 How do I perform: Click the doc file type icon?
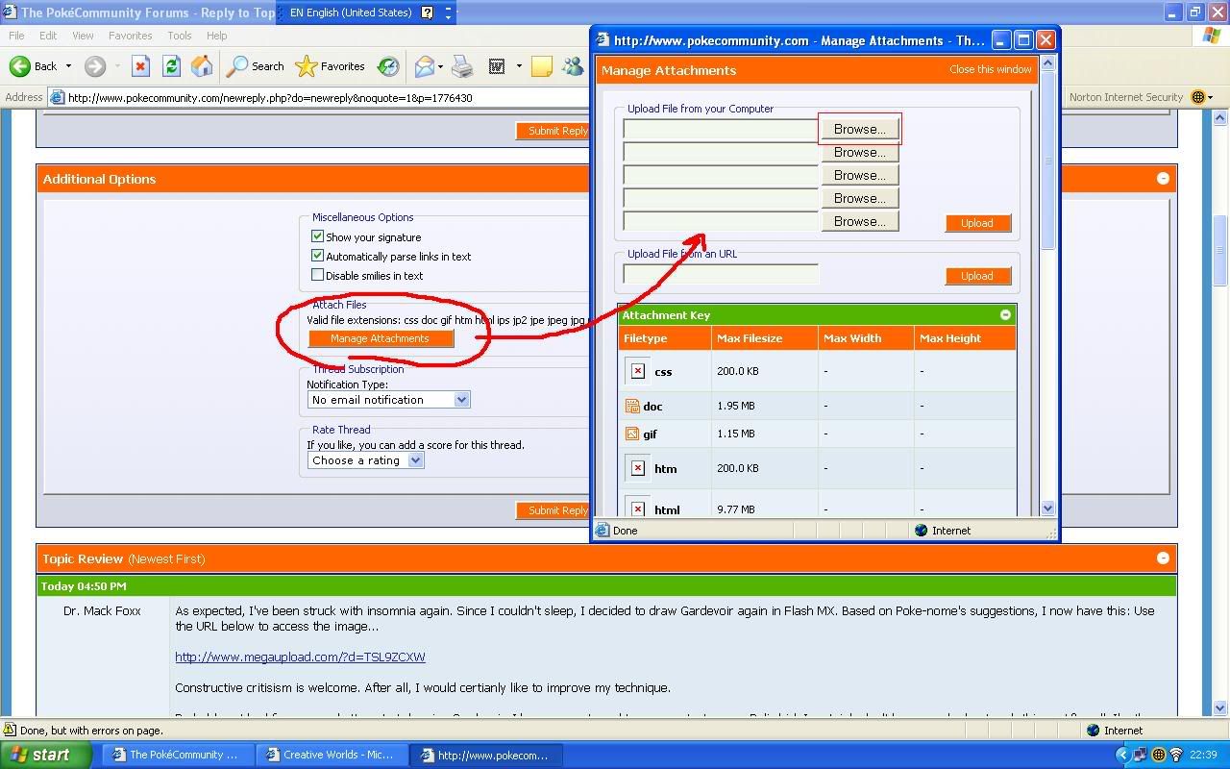(x=632, y=406)
